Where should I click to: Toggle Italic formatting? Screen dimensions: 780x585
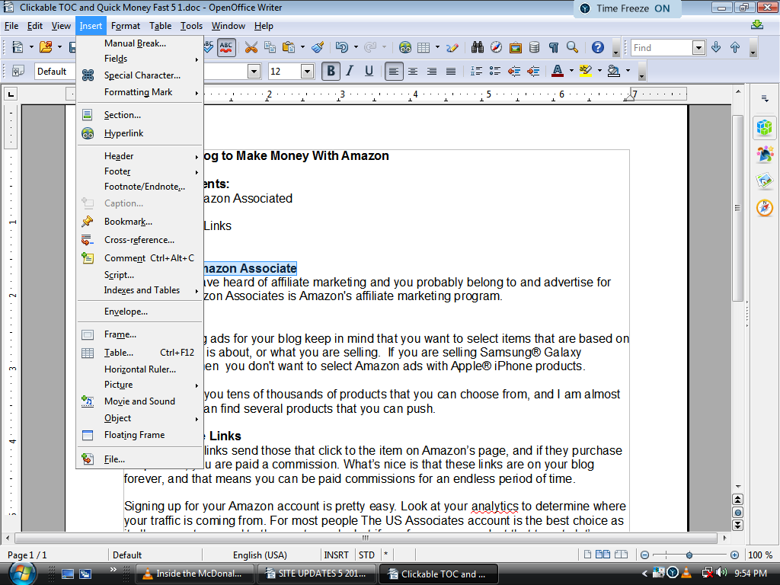click(x=350, y=71)
